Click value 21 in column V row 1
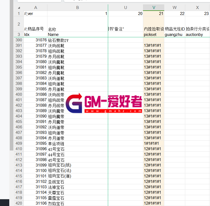Image resolution: width=210 pixels, height=206 pixels. [154, 14]
